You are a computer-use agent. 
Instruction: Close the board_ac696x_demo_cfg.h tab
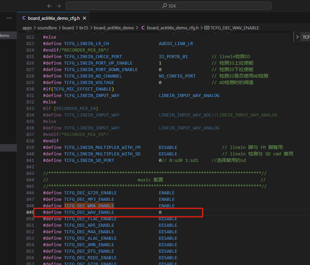[84, 18]
